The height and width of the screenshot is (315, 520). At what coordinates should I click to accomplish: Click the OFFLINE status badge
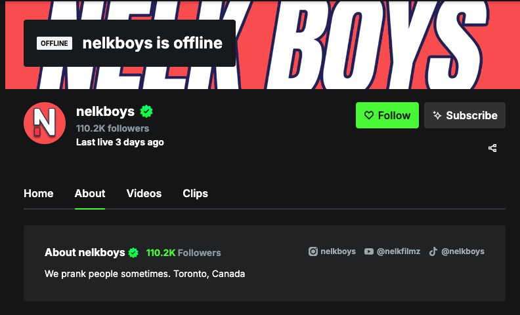click(54, 43)
